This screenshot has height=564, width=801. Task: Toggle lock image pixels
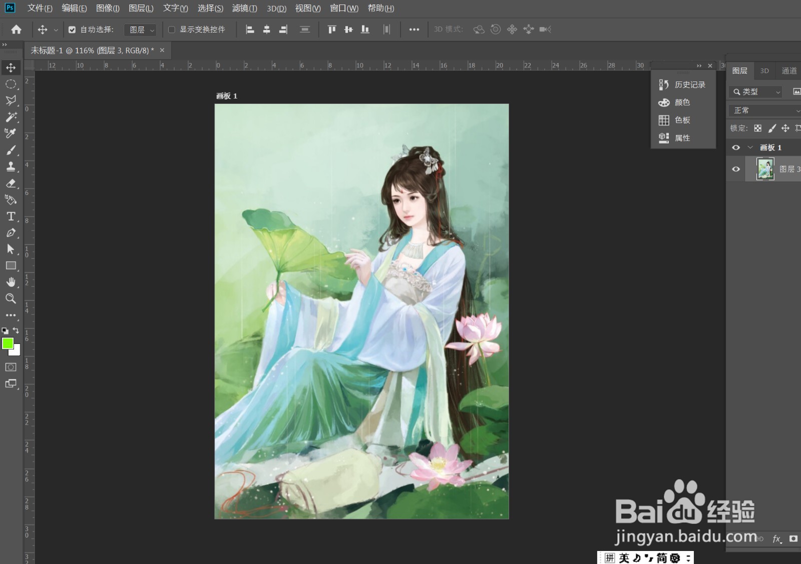click(772, 128)
